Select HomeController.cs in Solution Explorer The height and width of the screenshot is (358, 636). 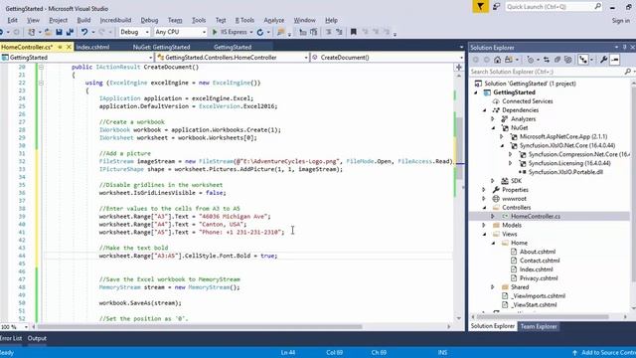pos(536,217)
